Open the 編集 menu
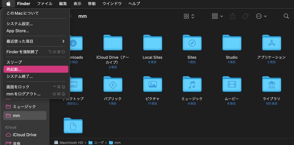 [x=63, y=4]
